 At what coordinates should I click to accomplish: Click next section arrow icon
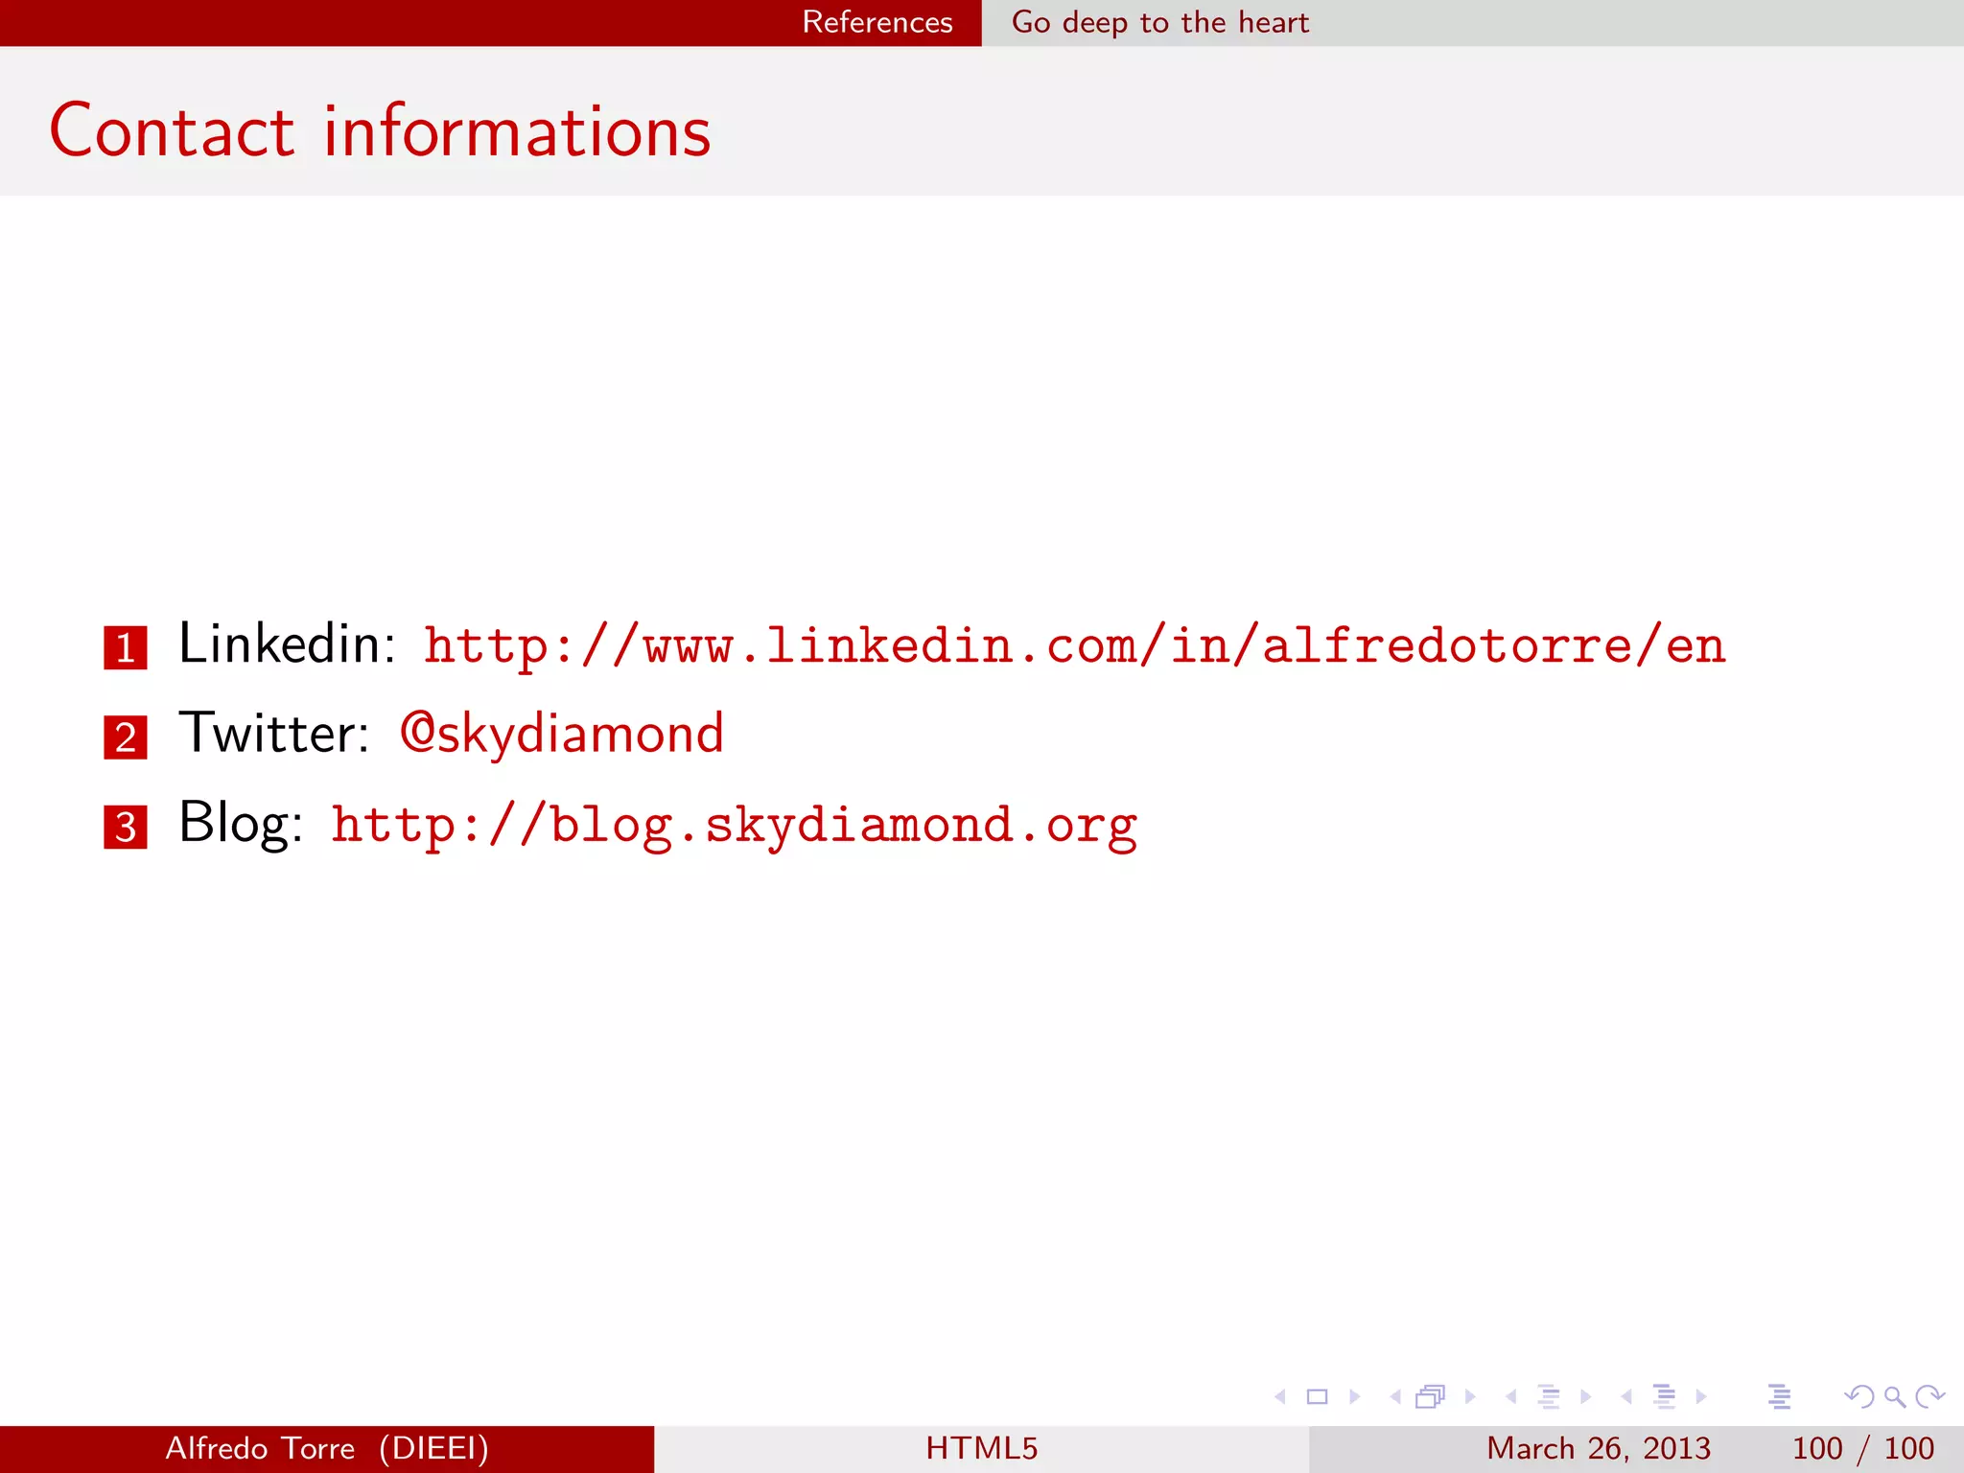pyautogui.click(x=1701, y=1396)
